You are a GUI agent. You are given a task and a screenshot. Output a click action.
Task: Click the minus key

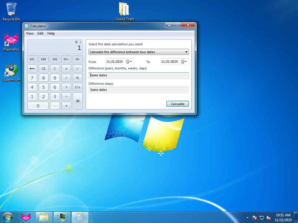click(x=66, y=96)
